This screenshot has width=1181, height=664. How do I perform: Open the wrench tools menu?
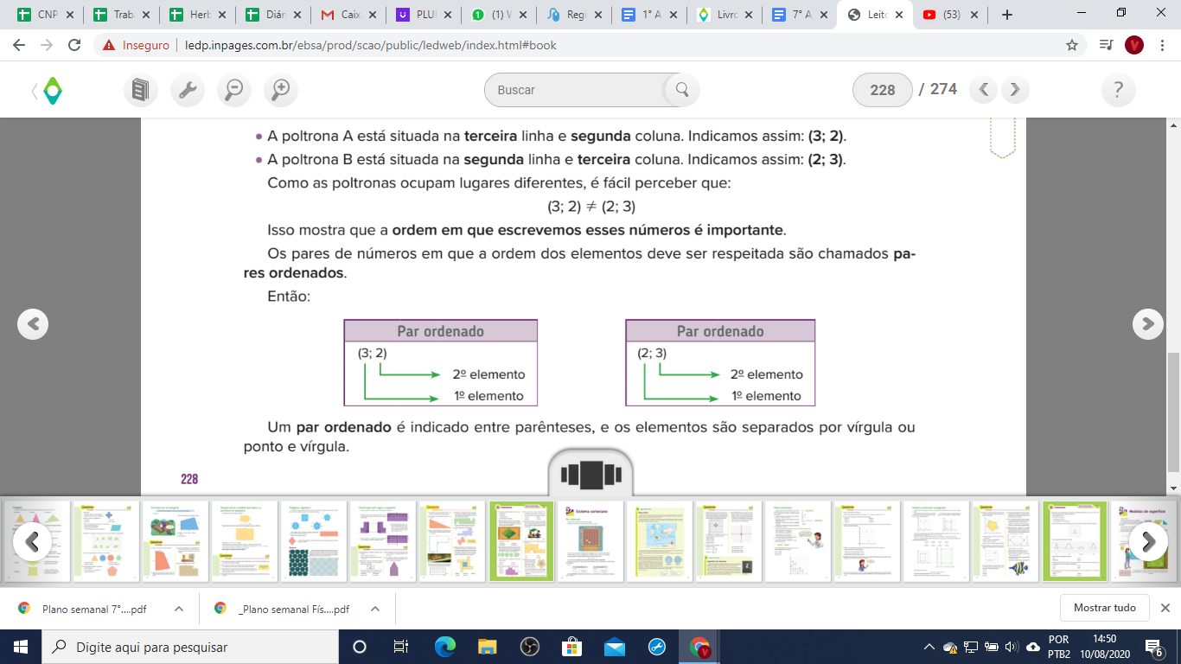[x=188, y=89]
